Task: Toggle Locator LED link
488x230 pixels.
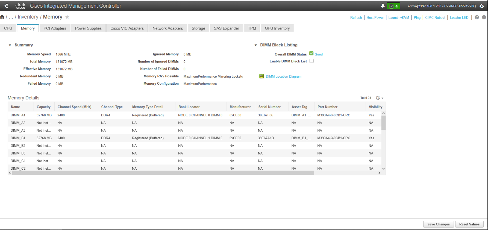Action: [x=459, y=18]
